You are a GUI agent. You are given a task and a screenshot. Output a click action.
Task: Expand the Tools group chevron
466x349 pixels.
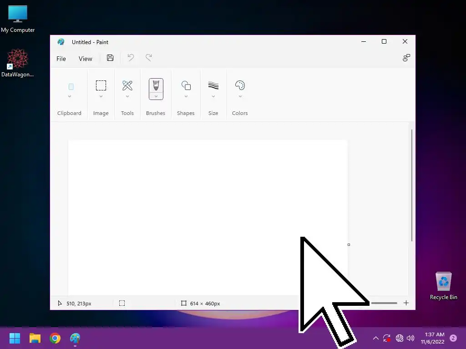(x=127, y=96)
